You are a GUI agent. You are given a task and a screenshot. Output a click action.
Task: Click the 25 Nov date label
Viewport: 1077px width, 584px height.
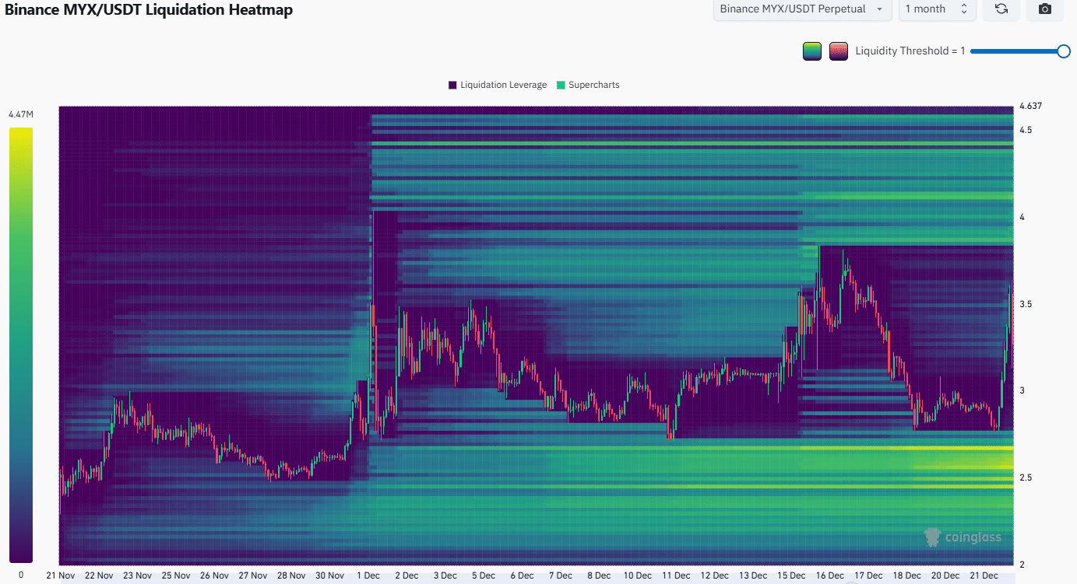(x=176, y=576)
